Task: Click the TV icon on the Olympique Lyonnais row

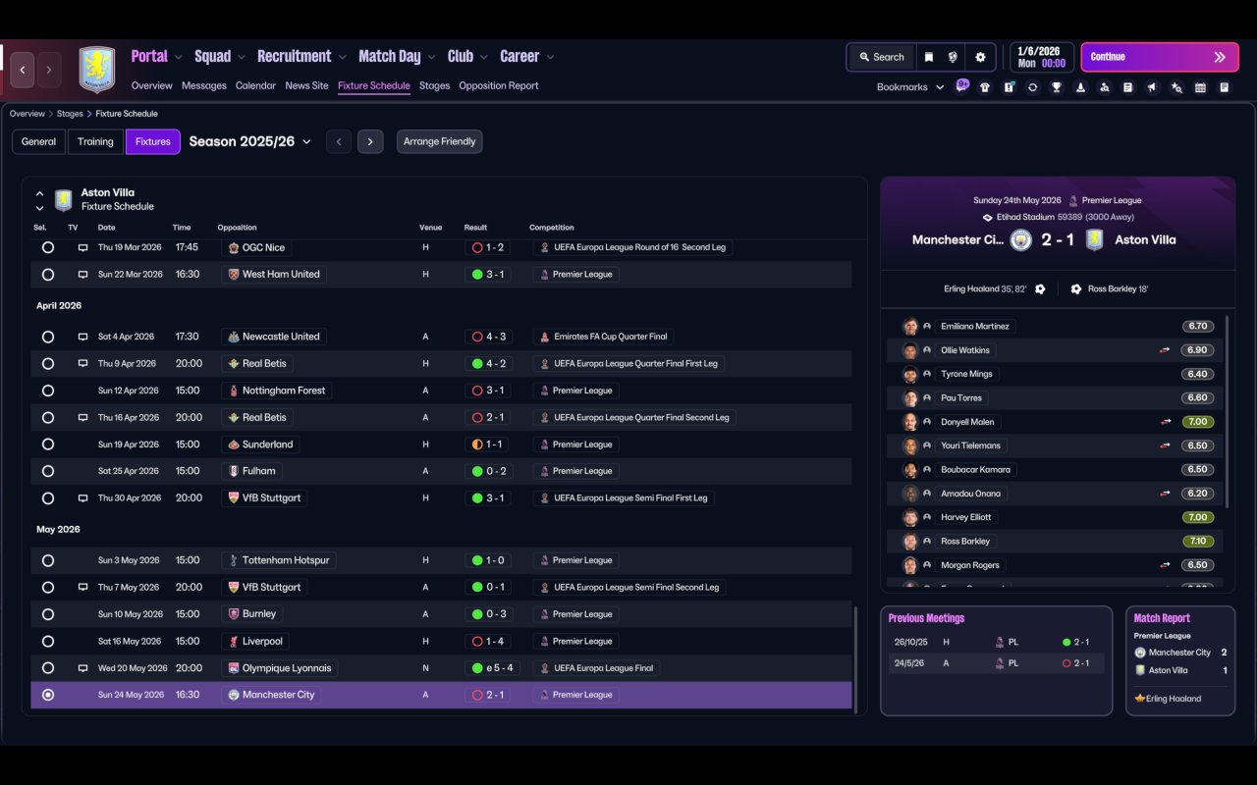Action: pos(83,668)
